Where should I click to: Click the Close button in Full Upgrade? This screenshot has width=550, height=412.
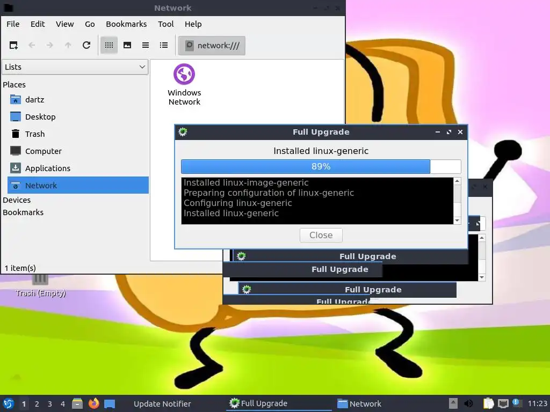click(x=321, y=235)
